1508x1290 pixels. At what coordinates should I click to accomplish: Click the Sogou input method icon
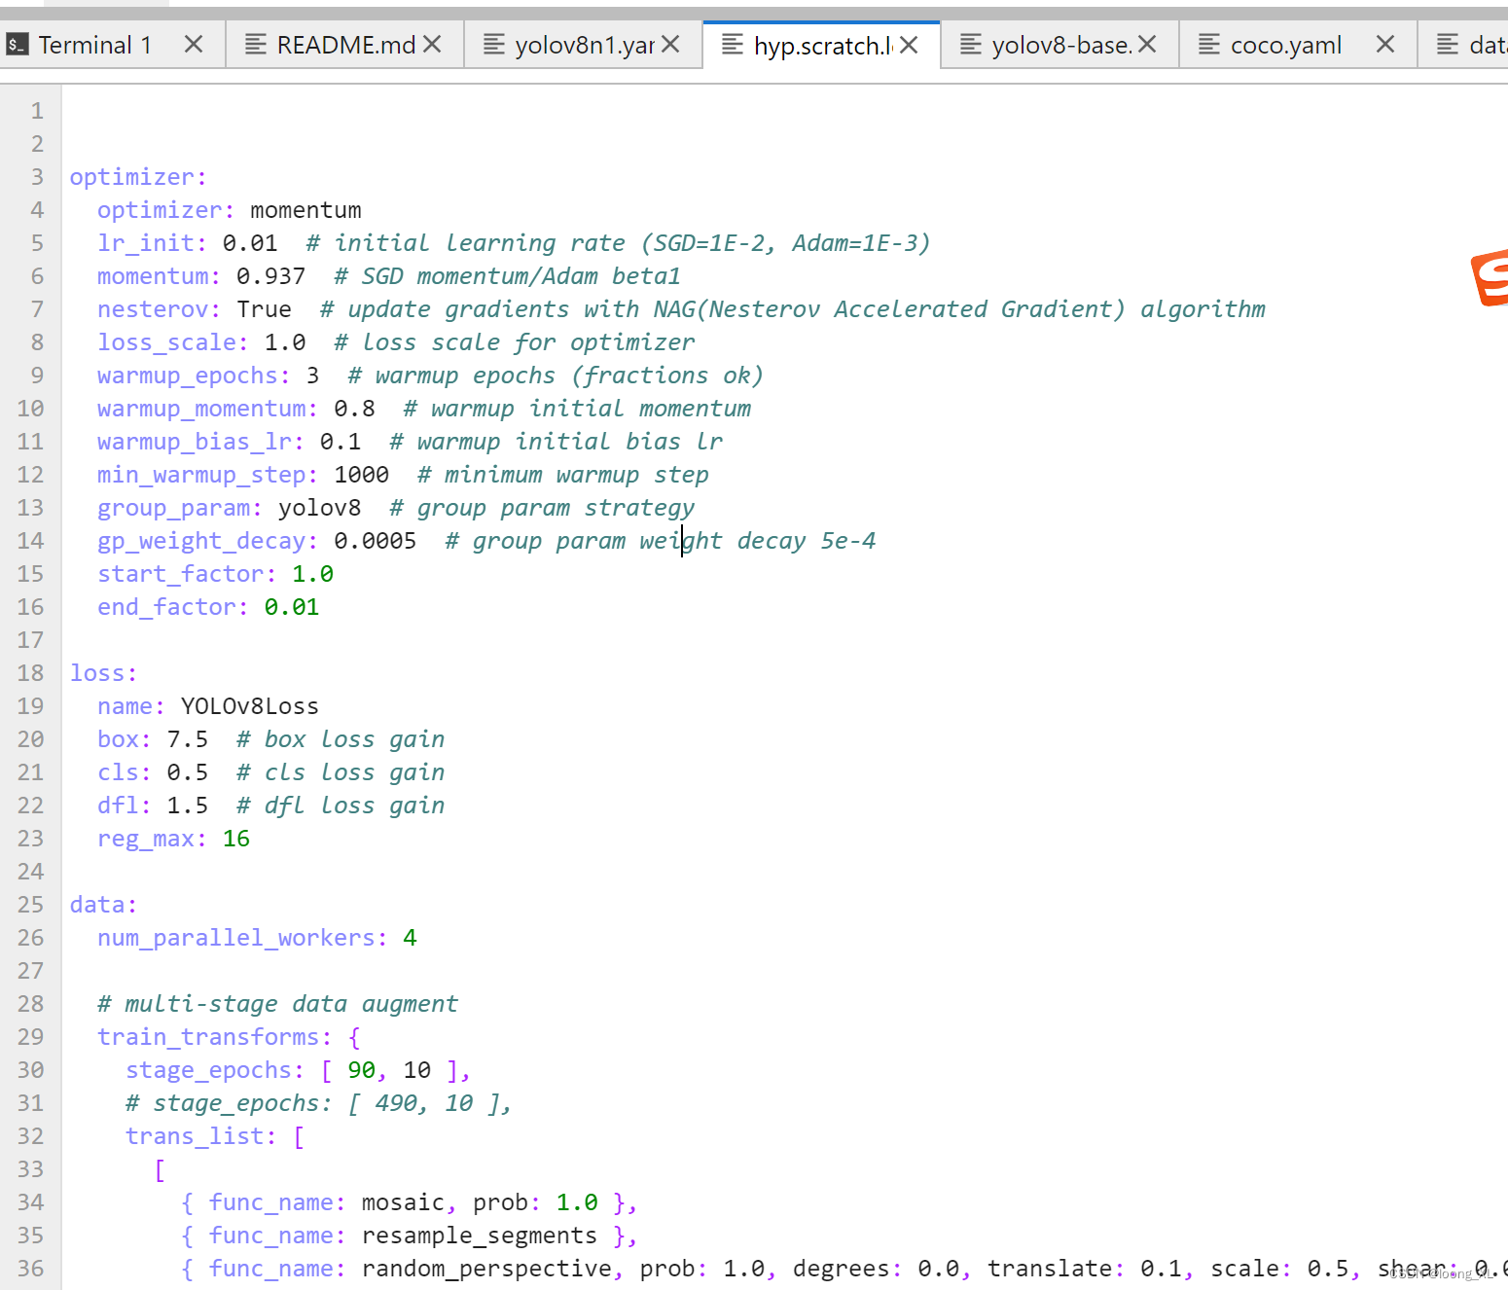(x=1490, y=278)
